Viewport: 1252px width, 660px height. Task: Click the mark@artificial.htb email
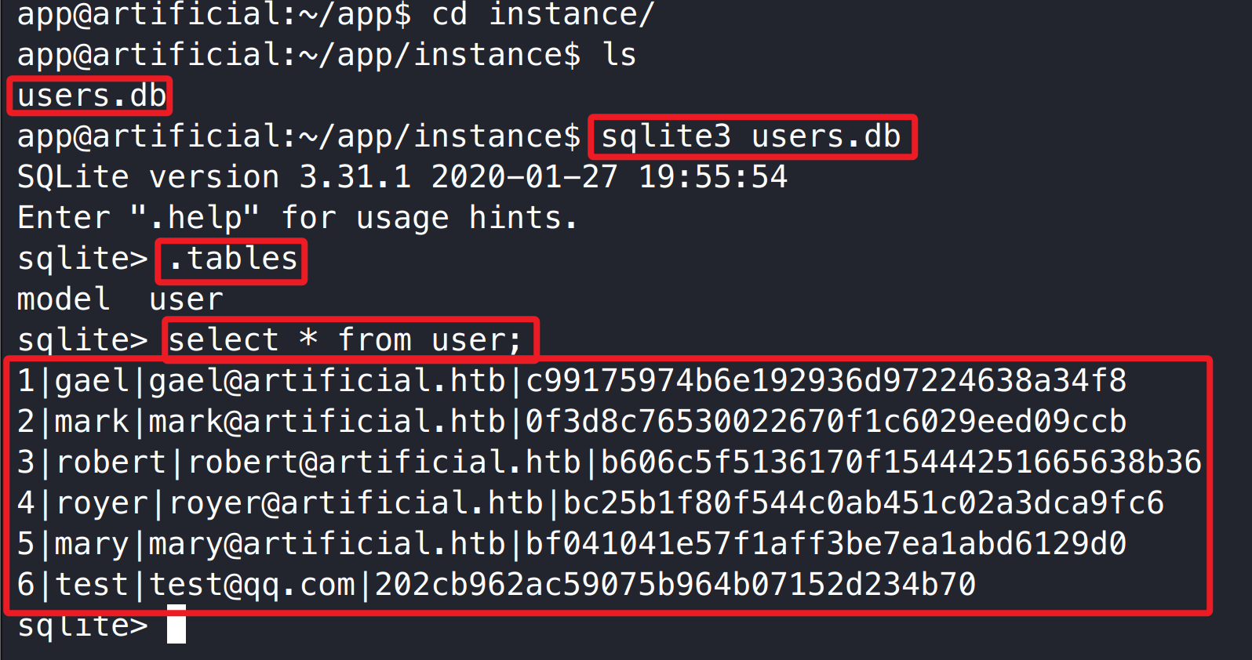[327, 422]
